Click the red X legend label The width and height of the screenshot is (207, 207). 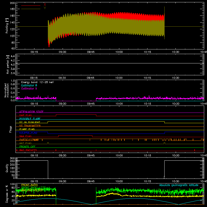click(45, 4)
